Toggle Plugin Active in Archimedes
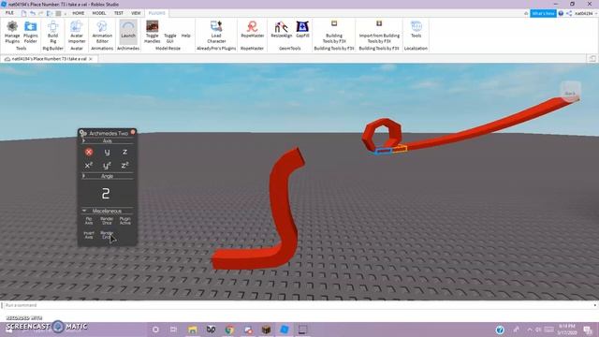 (x=124, y=221)
